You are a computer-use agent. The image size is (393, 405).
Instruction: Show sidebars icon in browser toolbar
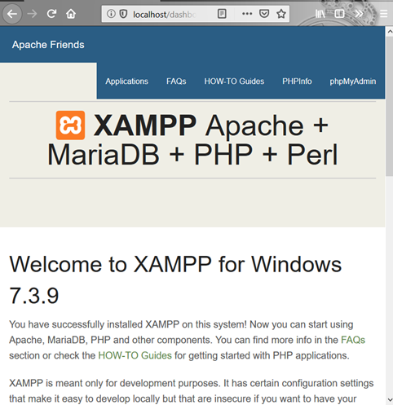339,14
